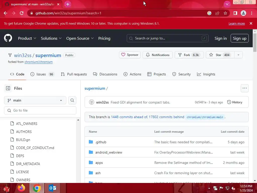Expand the Open Source menu
Viewport: 257px width, 193px height.
point(80,38)
